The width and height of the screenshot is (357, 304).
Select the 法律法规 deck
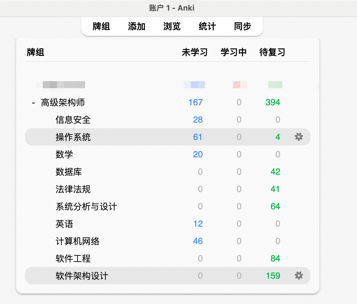(73, 189)
